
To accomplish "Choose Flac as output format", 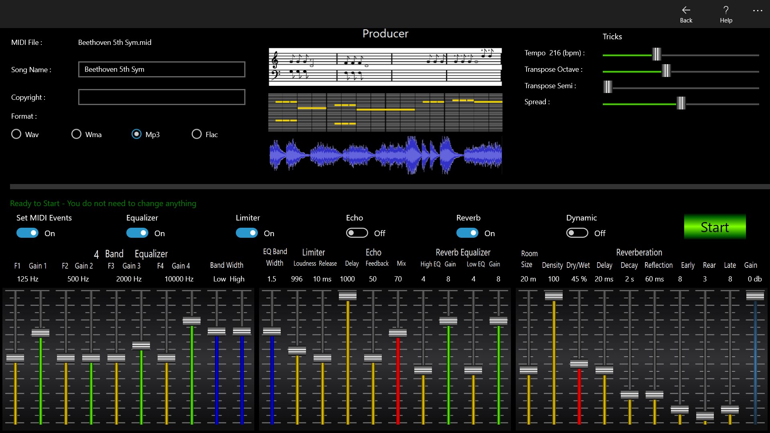I will click(197, 134).
